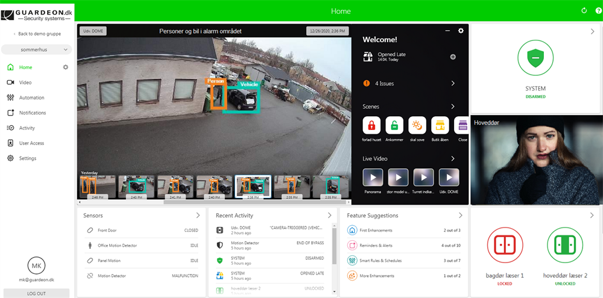Click the LOG OUT button
Screen dimensions: 603x298
pos(37,293)
